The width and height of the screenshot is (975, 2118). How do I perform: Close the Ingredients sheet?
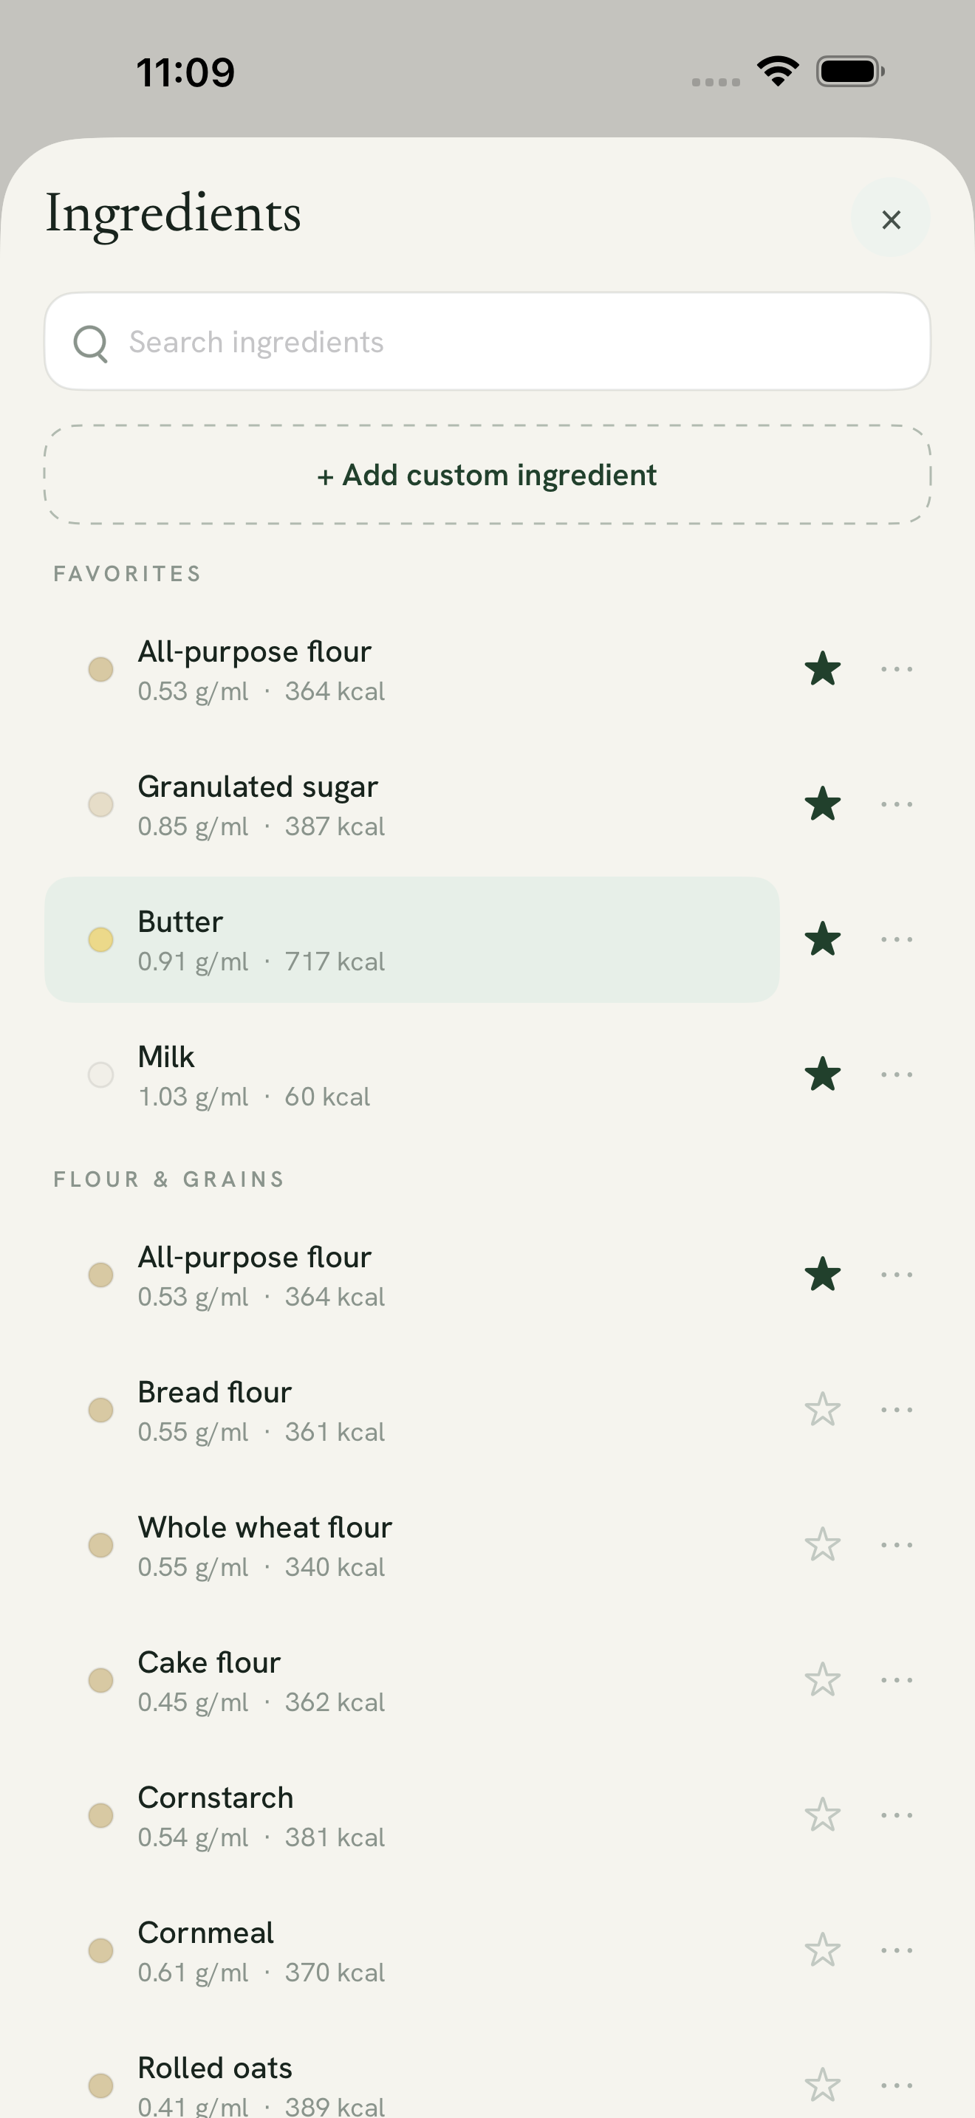tap(890, 219)
